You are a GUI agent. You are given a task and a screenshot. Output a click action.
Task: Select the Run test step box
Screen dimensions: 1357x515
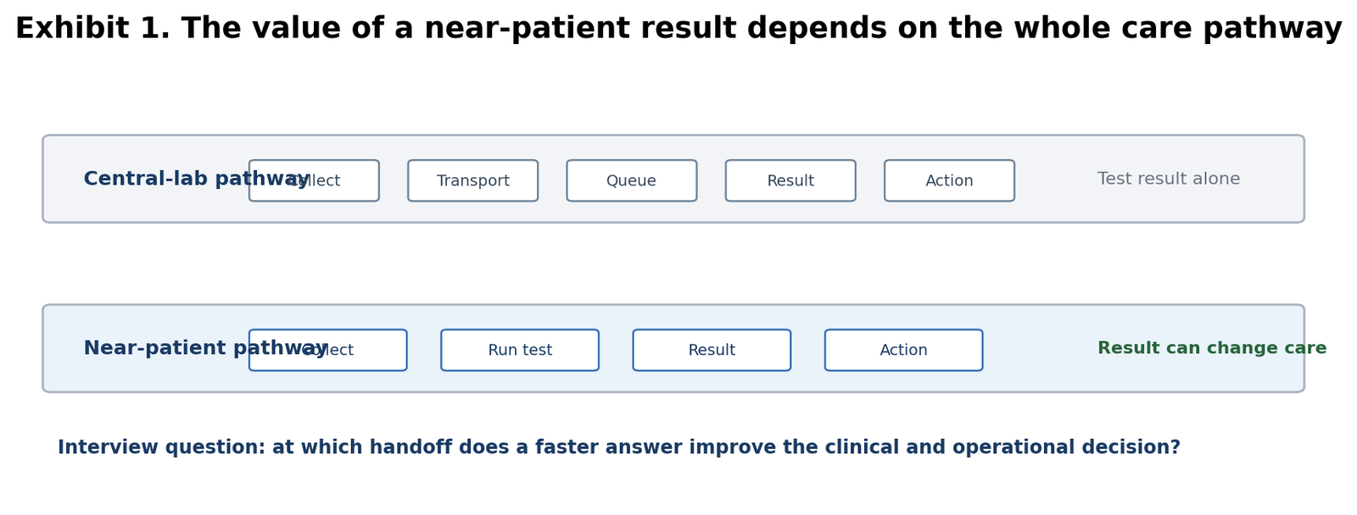point(520,350)
